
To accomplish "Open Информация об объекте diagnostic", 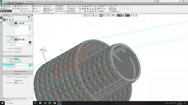I will (103, 6).
